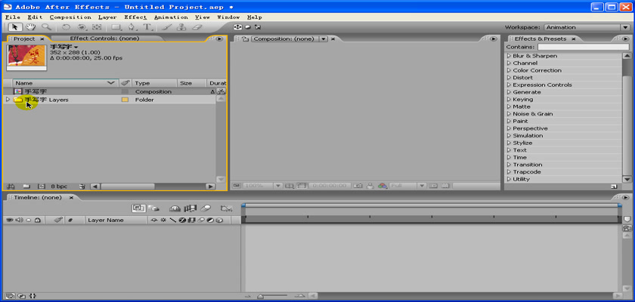Select the Pan Behind tool
Viewport: 635px width, 302px height.
pyautogui.click(x=97, y=27)
